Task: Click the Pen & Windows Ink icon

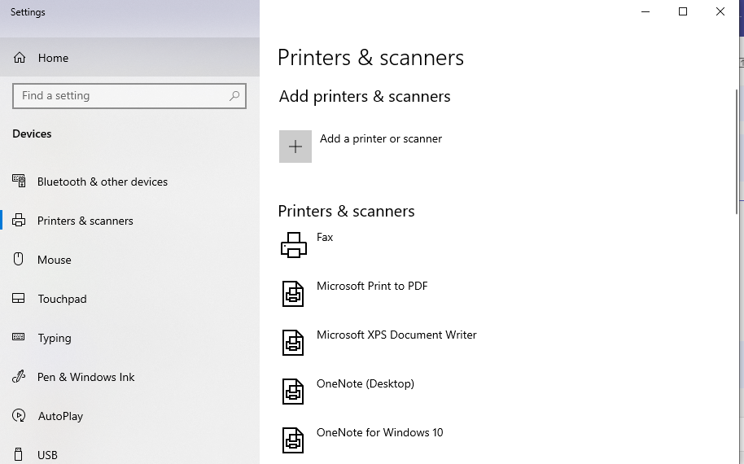Action: pyautogui.click(x=19, y=377)
